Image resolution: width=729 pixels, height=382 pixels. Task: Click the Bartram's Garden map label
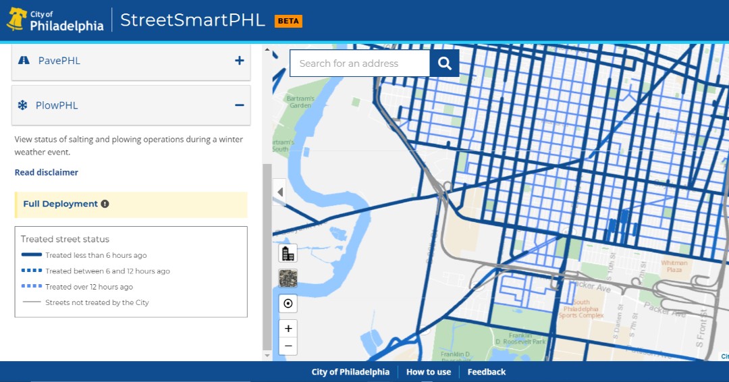coord(300,102)
